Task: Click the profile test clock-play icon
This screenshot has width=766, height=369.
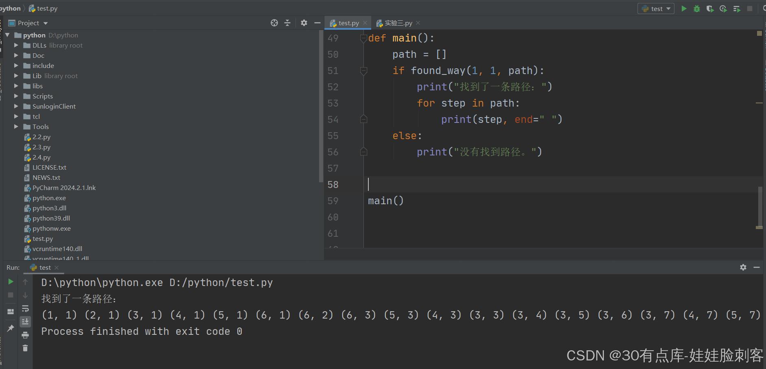Action: coord(723,9)
